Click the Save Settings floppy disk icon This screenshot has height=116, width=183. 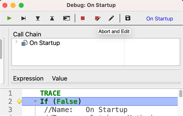(128, 18)
